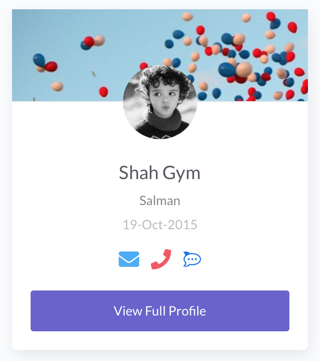Viewport: 320px width, 361px height.
Task: Call Shah Gym using the phone icon
Action: (161, 259)
